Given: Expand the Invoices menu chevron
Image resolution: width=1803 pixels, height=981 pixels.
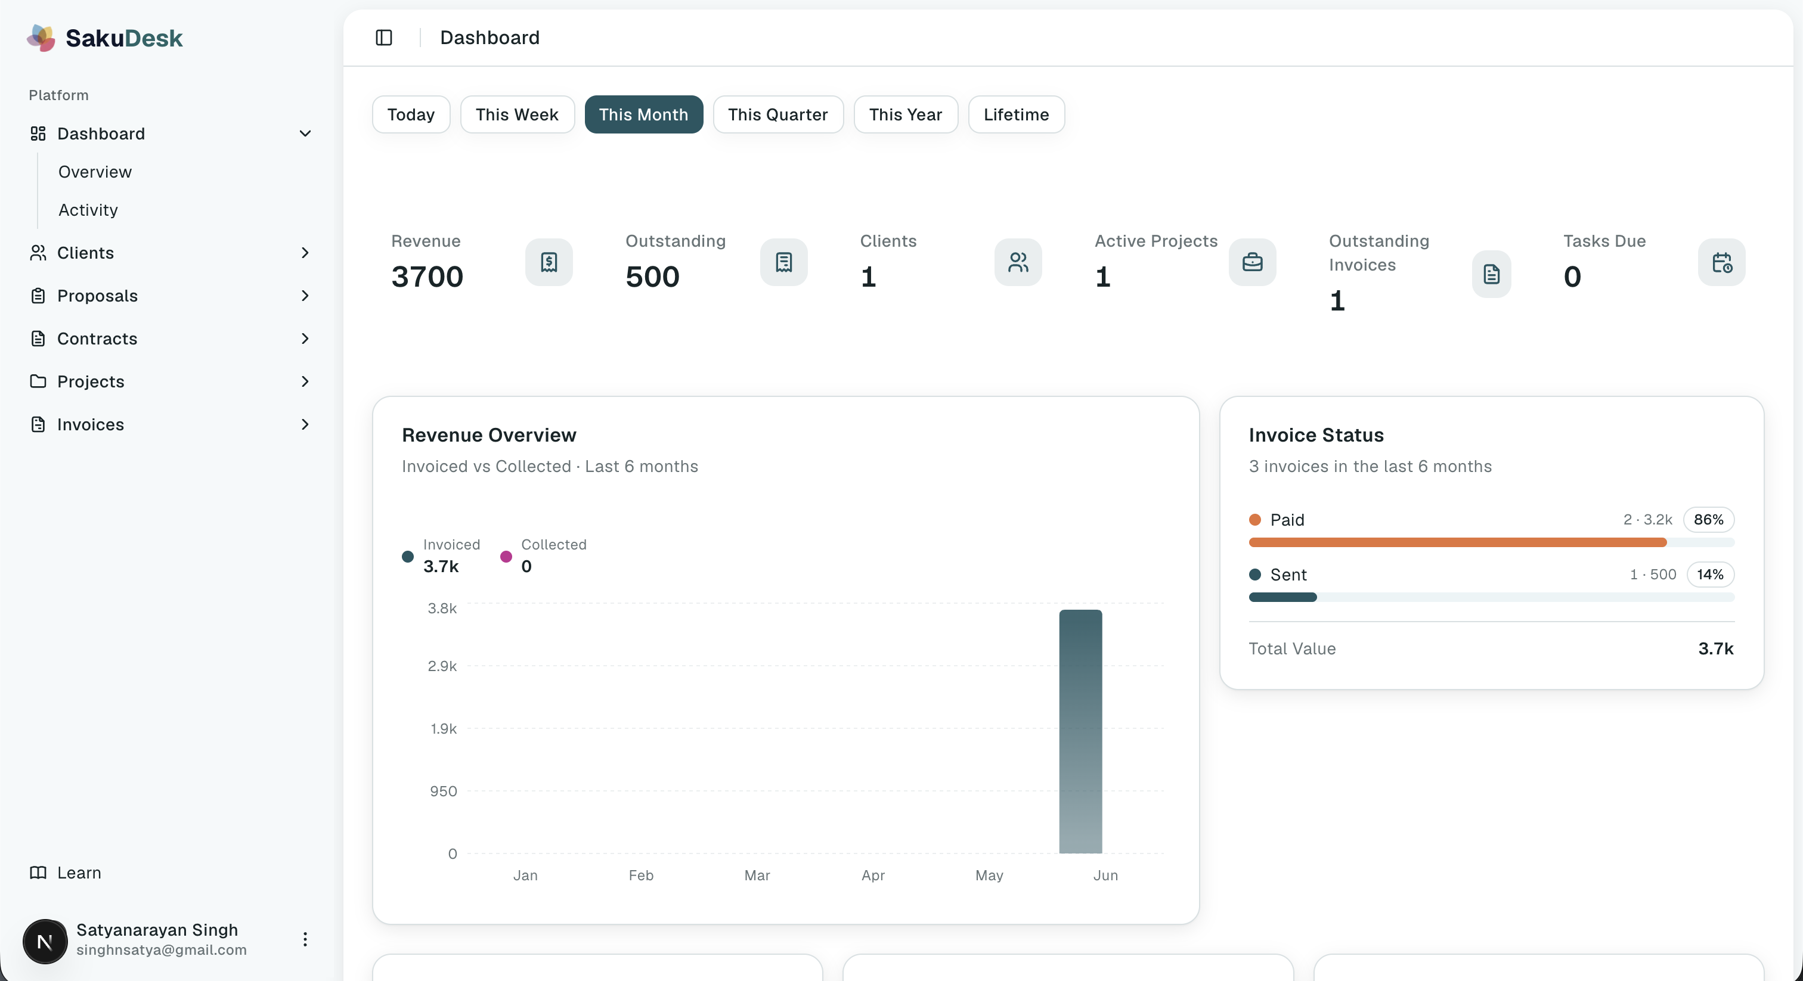Looking at the screenshot, I should click(305, 425).
